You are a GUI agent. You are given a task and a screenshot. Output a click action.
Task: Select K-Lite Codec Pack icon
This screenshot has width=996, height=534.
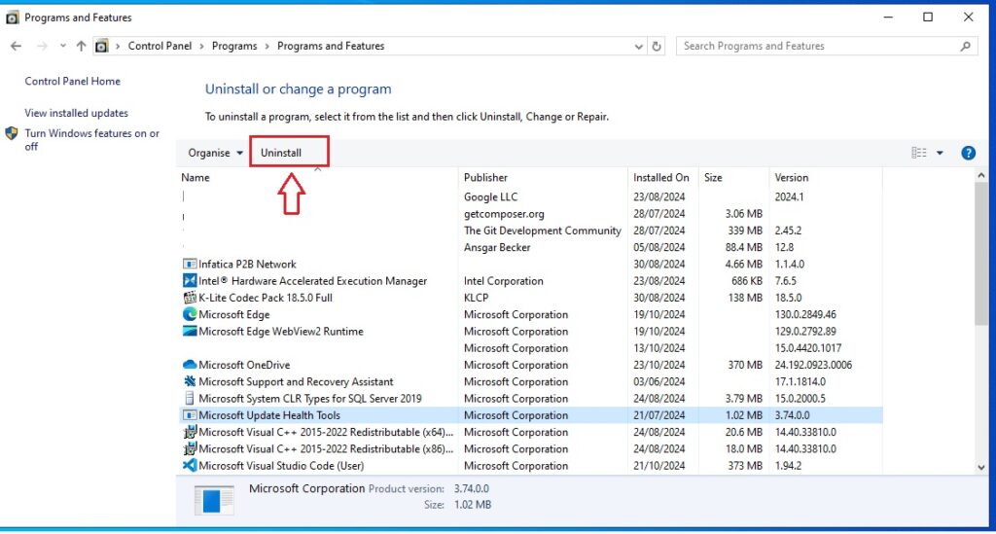(x=190, y=298)
